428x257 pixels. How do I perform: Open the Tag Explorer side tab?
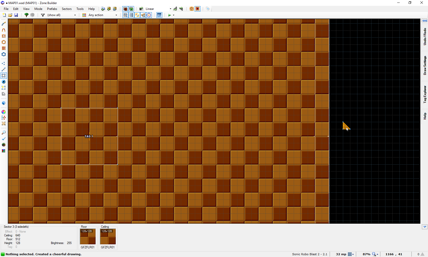pyautogui.click(x=425, y=94)
